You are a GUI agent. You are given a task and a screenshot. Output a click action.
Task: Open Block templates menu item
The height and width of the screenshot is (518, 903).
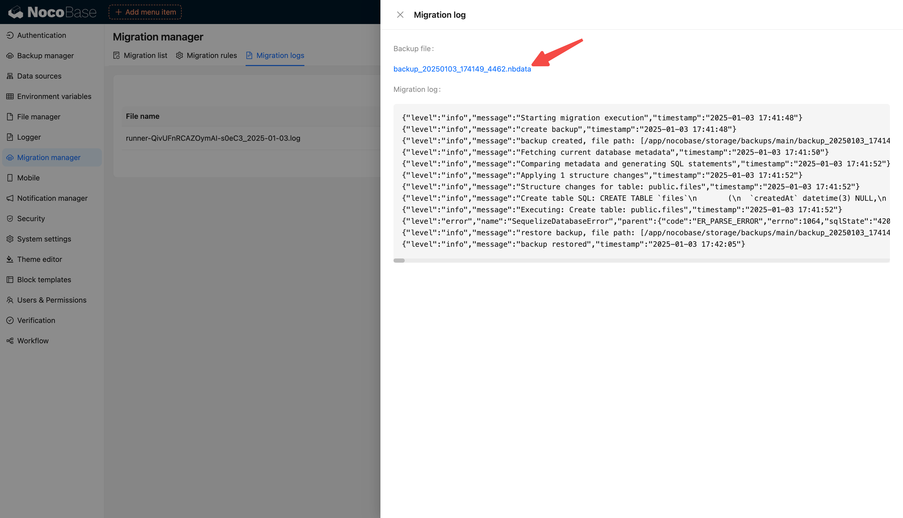pyautogui.click(x=44, y=280)
